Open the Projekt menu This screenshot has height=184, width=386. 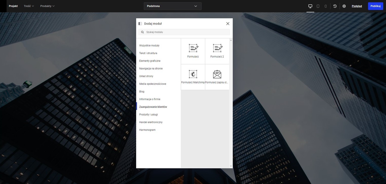(x=13, y=6)
